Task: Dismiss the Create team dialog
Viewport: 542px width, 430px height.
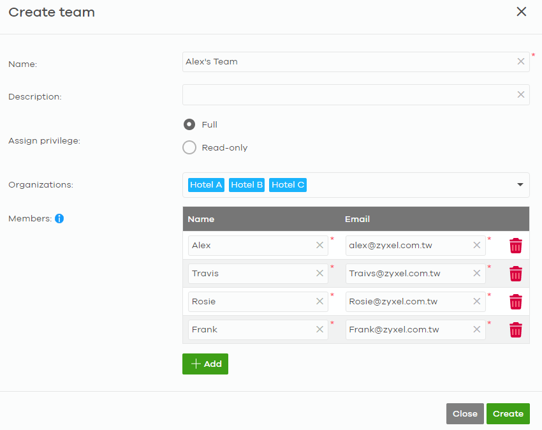Action: click(x=521, y=11)
